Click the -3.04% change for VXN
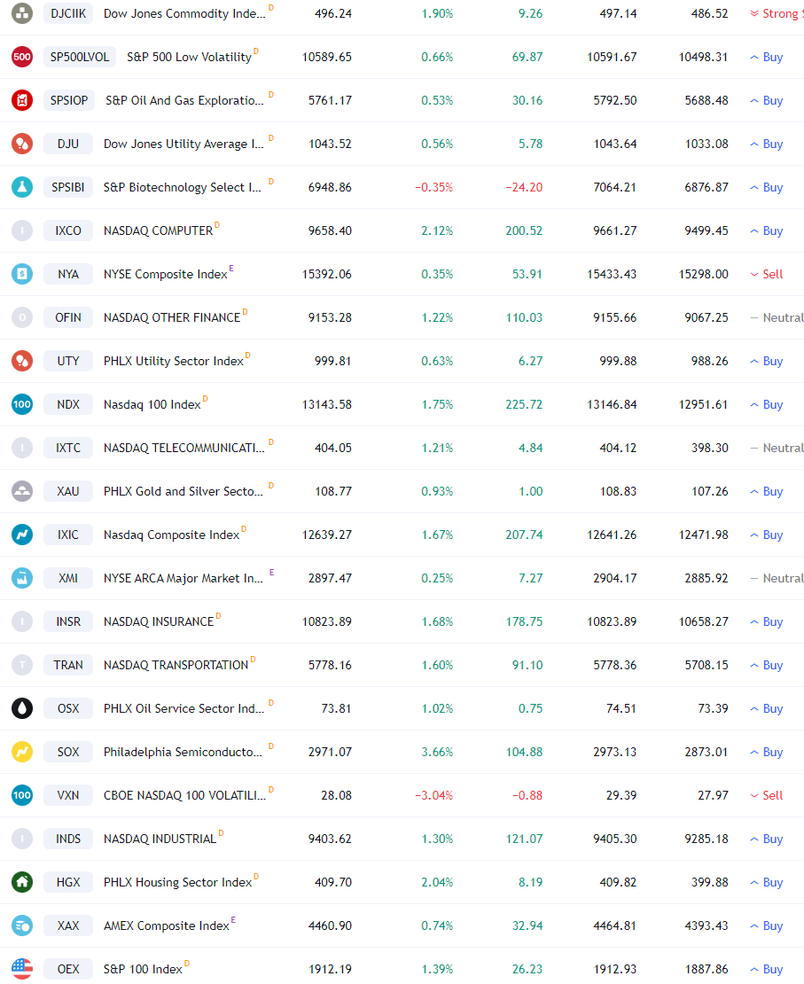The image size is (804, 984). pos(433,795)
